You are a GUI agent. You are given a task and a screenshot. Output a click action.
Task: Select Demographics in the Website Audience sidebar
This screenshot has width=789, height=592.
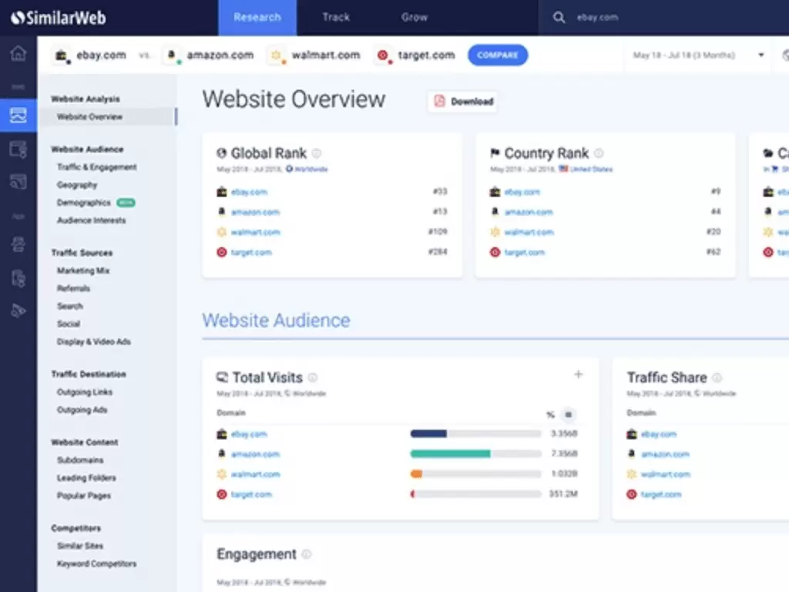tap(82, 202)
